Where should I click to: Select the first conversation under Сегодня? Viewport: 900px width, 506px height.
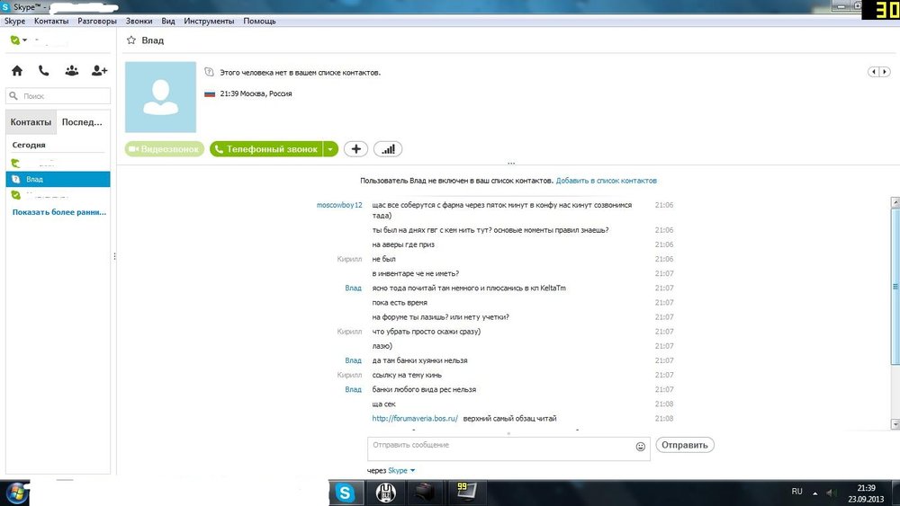58,164
